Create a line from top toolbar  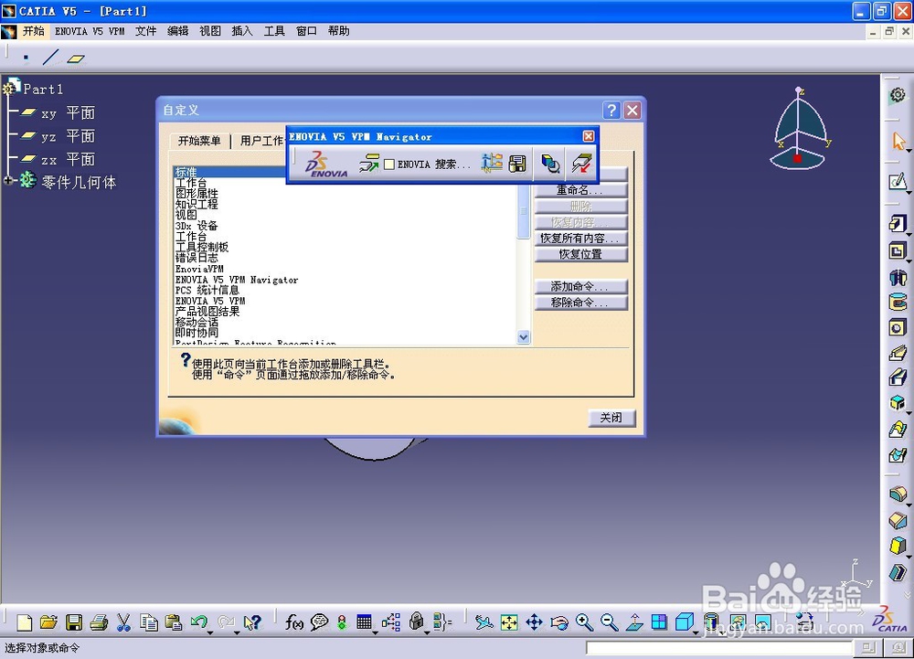point(50,58)
